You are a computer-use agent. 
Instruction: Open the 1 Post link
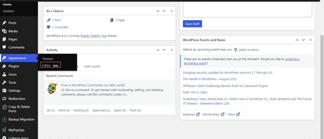56,20
